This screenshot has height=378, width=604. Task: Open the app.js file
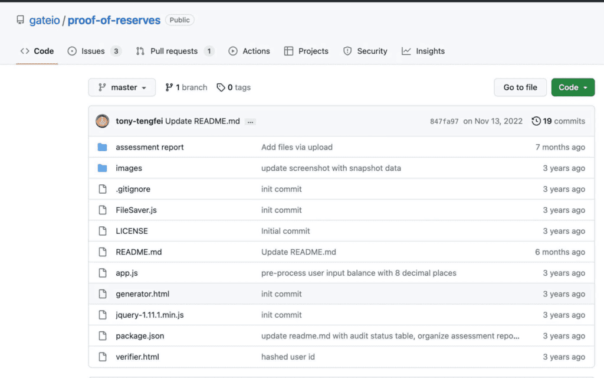[127, 273]
